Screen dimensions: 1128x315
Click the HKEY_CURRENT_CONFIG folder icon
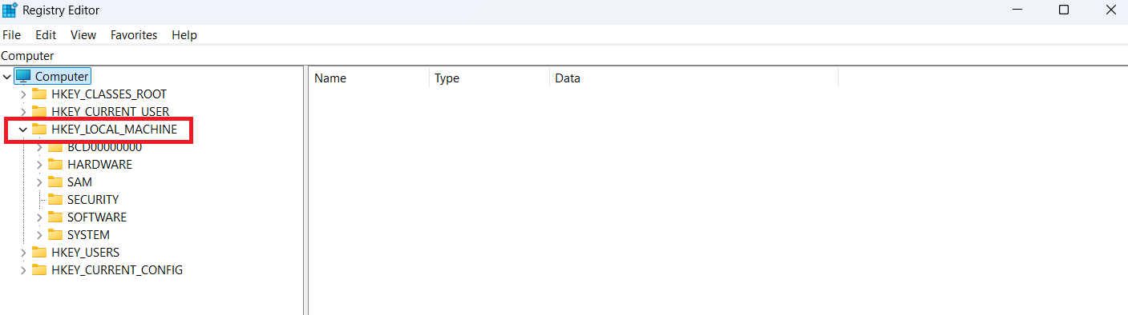pos(39,269)
